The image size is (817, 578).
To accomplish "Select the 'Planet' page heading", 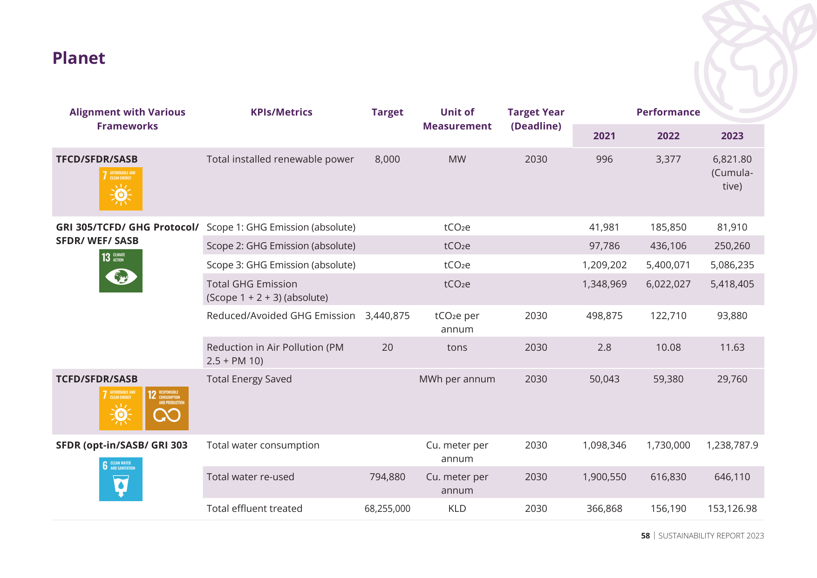I will pos(79,58).
